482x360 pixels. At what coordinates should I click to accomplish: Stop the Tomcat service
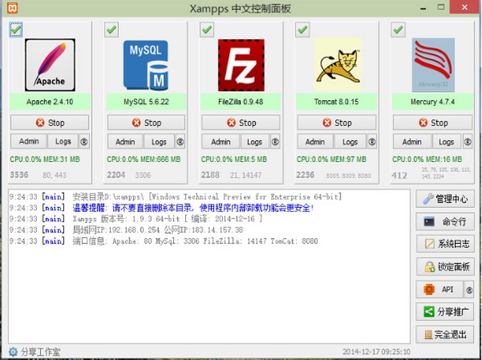337,123
